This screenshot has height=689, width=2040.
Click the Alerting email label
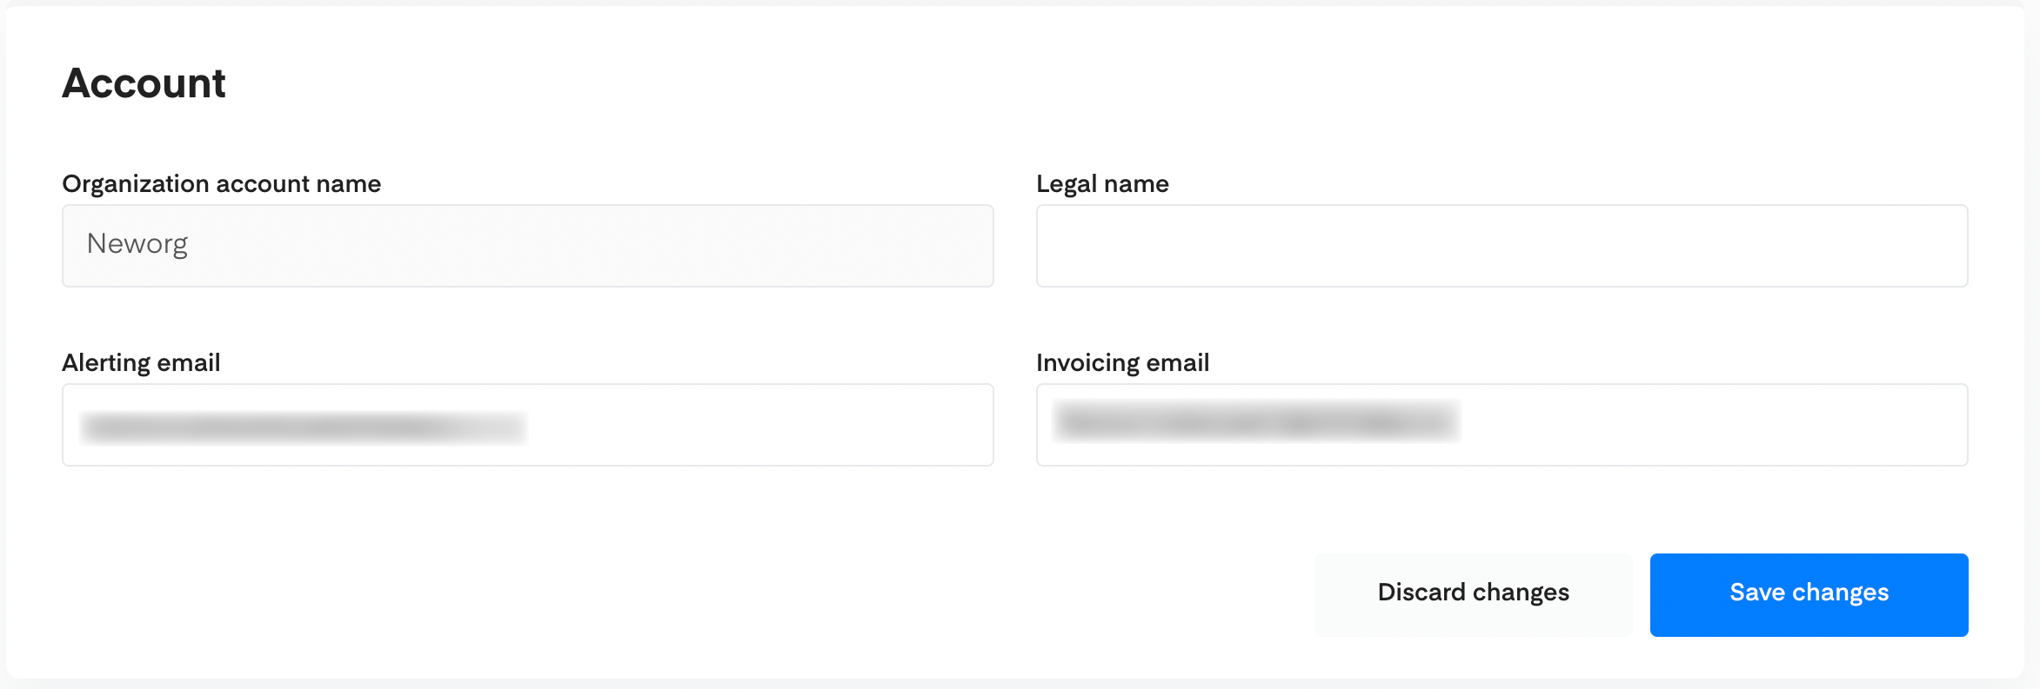(x=141, y=363)
